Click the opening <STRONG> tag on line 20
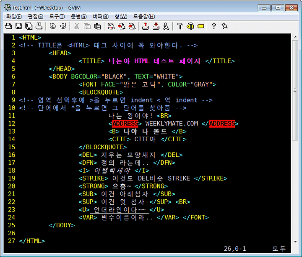302x257 pixels. tap(94, 186)
